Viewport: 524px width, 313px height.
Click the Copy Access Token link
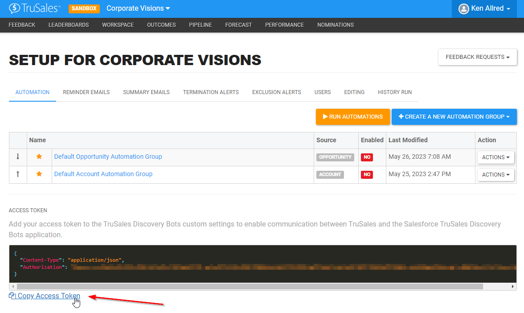click(49, 296)
